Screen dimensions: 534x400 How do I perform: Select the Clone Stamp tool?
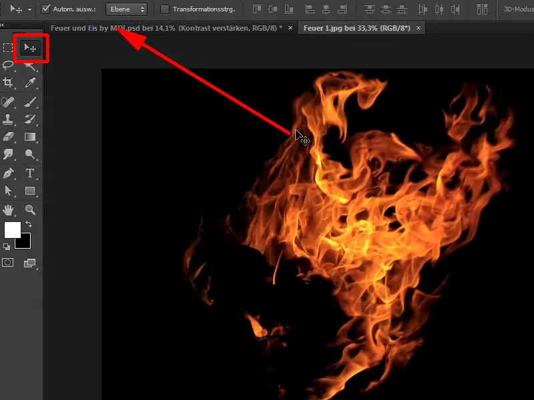click(x=8, y=119)
